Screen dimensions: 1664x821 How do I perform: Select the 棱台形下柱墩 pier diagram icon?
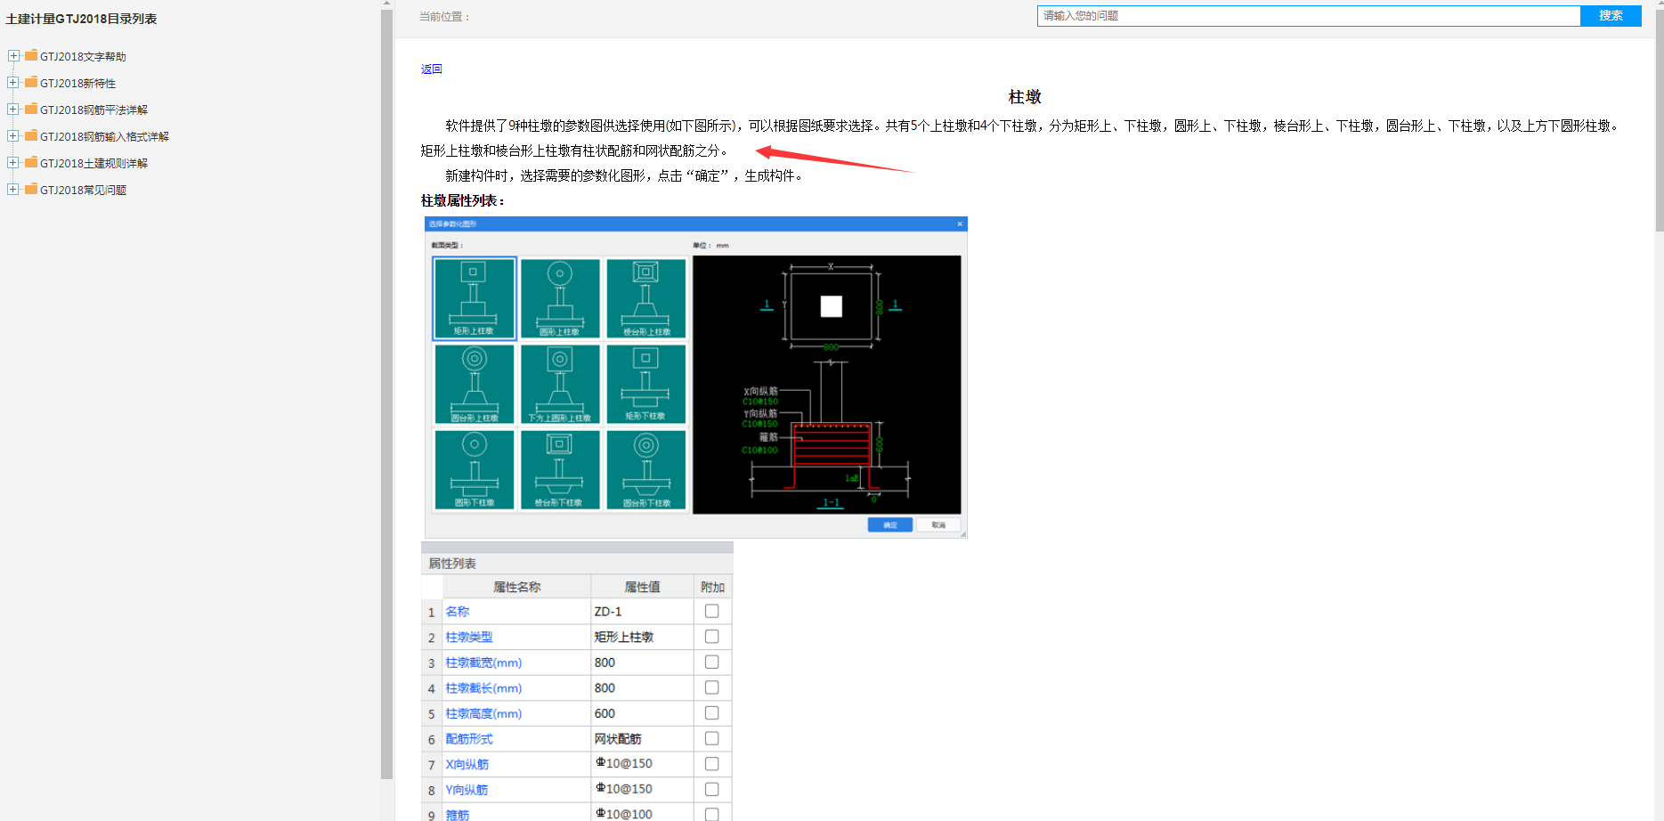(560, 469)
